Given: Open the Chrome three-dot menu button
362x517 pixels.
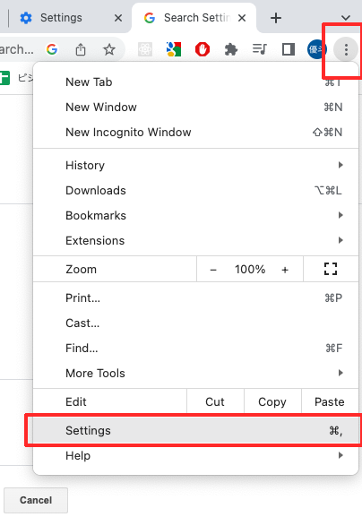Looking at the screenshot, I should click(x=346, y=50).
